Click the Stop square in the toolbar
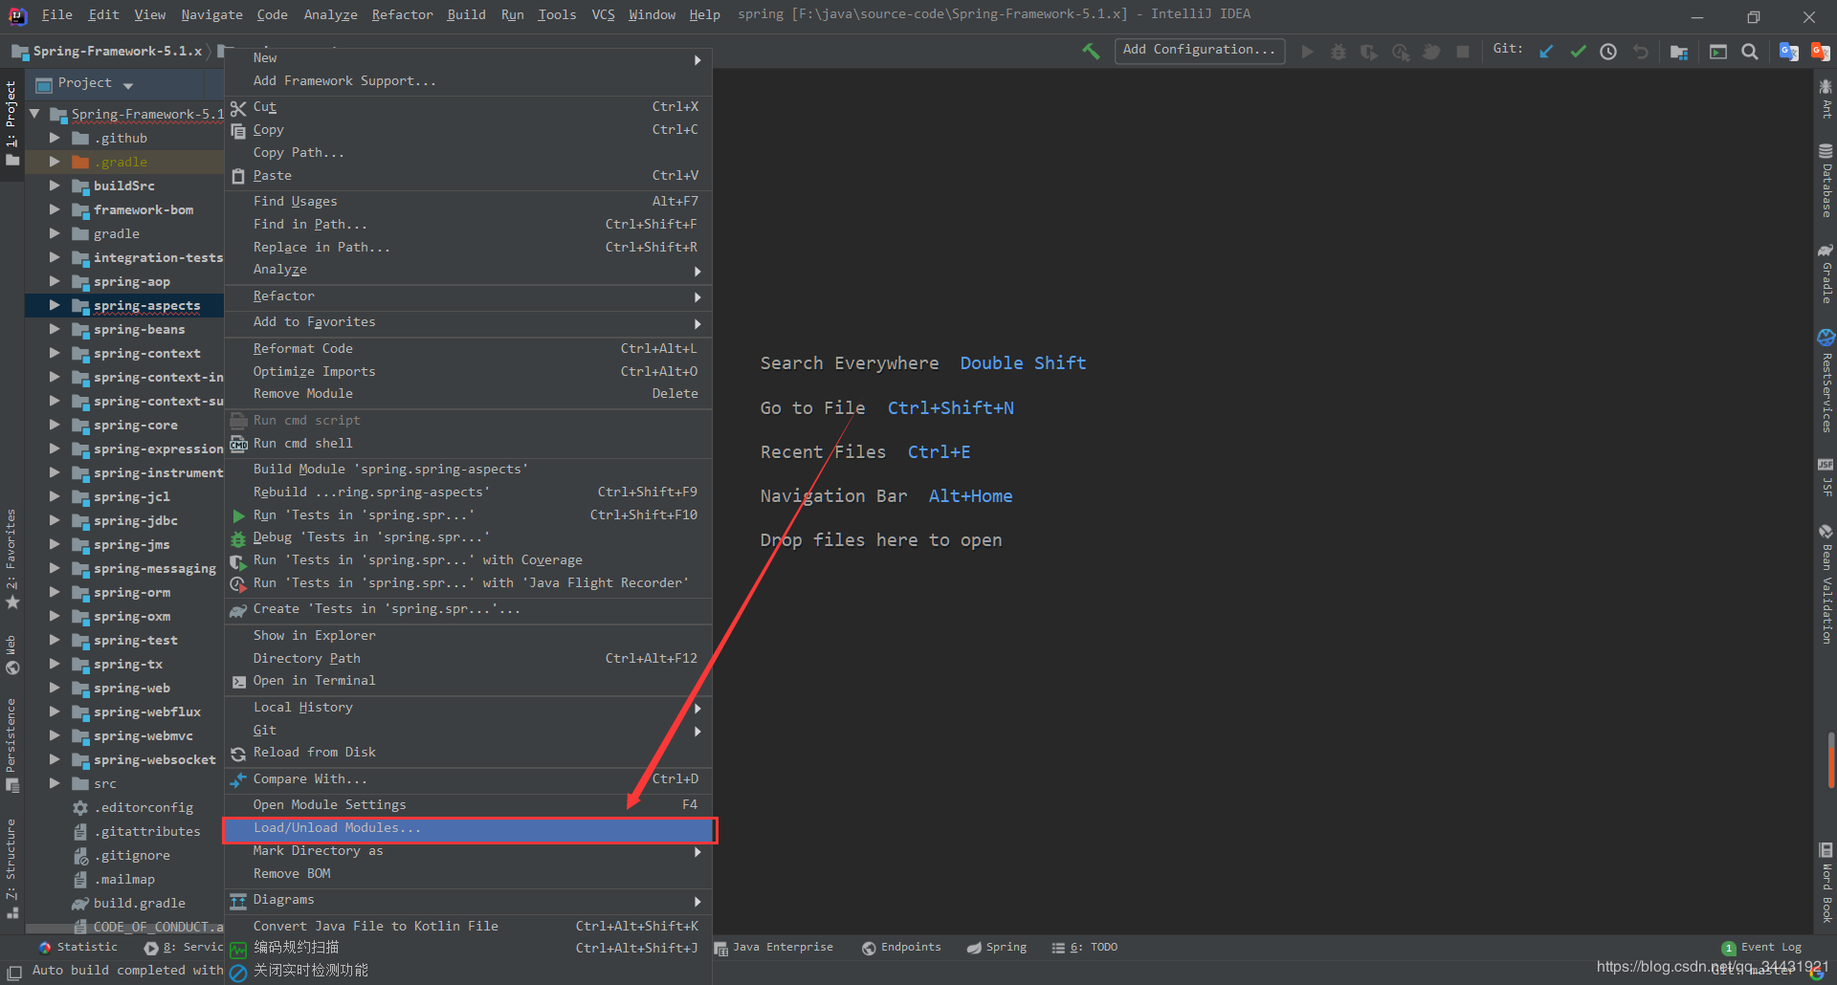The width and height of the screenshot is (1837, 985). (1463, 52)
